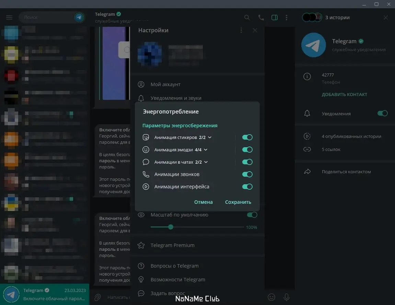This screenshot has height=305, width=395.
Task: Toggle Анимации звонков switch
Action: 247,174
